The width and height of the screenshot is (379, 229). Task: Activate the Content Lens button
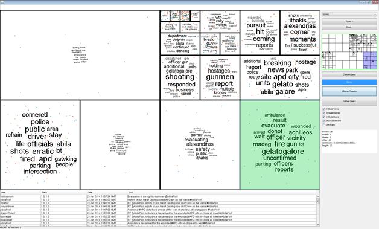[349, 74]
